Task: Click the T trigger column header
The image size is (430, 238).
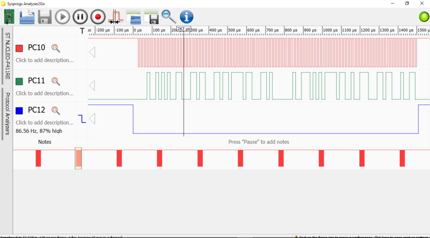Action: point(82,31)
